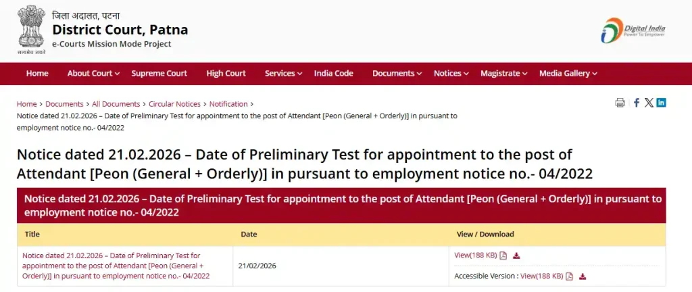Go to Supreme Court menu item
The image size is (692, 292).
pyautogui.click(x=159, y=73)
